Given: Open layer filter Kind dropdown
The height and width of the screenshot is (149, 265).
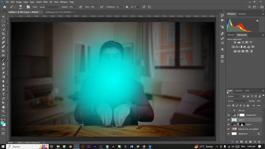Looking at the screenshot, I should coord(234,96).
